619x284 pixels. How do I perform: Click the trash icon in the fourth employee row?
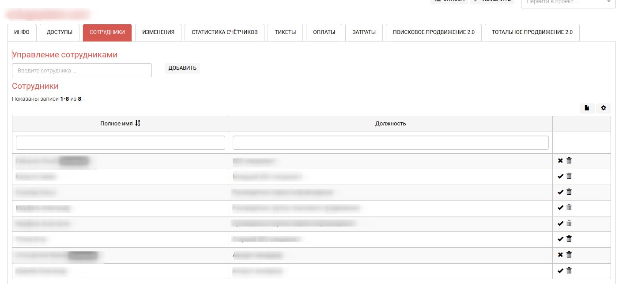[569, 208]
